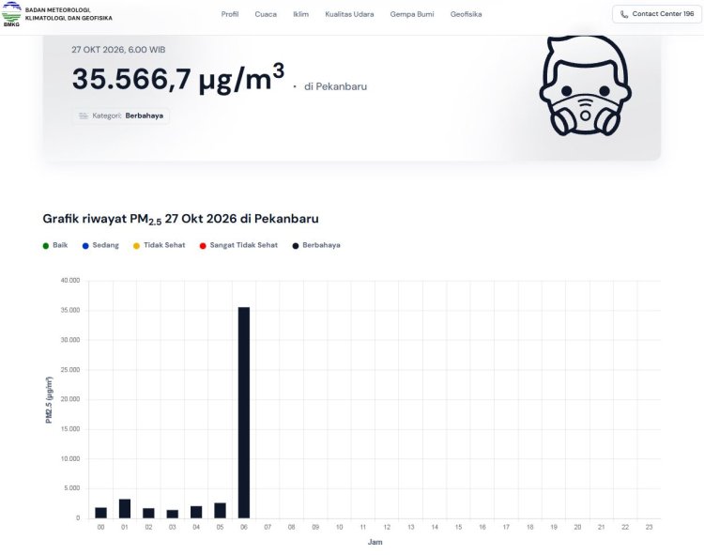704x555 pixels.
Task: Toggle the red Sangat Tidak Sehat legend
Action: pyautogui.click(x=238, y=245)
